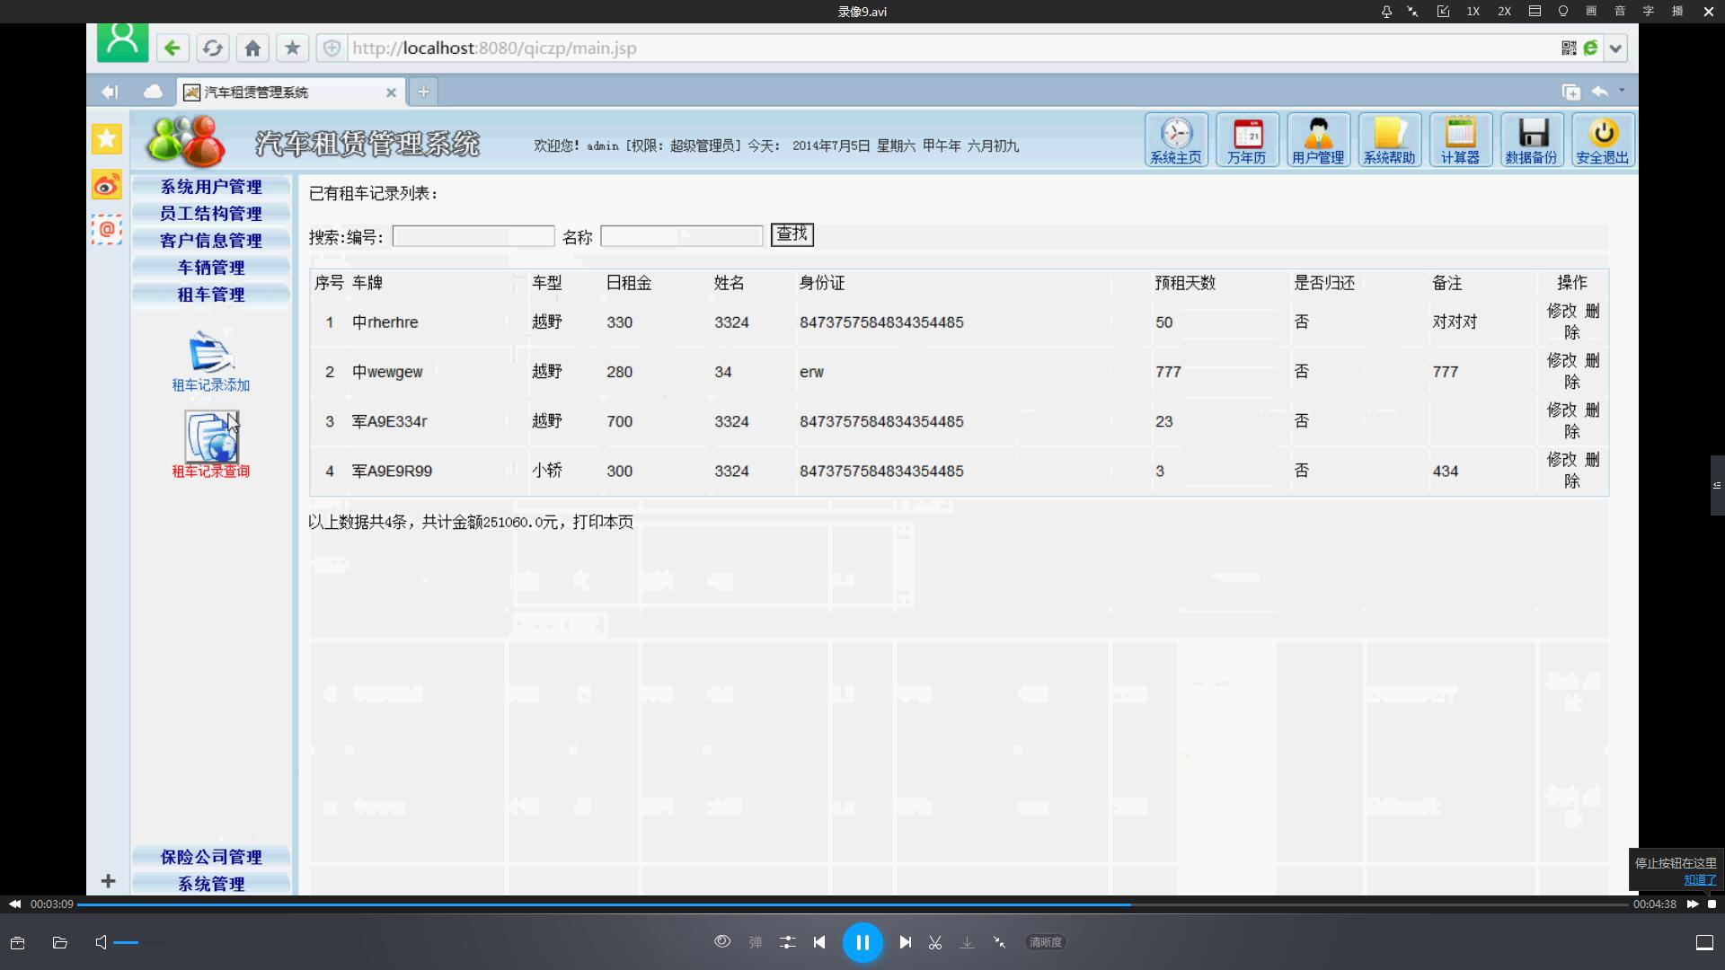Screen dimensions: 1725x970
Task: Open the 系统帮助 note icon
Action: 1389,140
